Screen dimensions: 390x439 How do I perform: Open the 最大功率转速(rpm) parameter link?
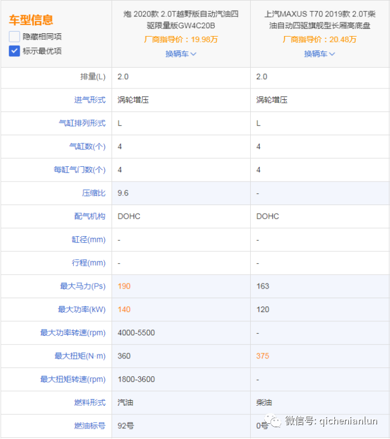[x=73, y=332]
